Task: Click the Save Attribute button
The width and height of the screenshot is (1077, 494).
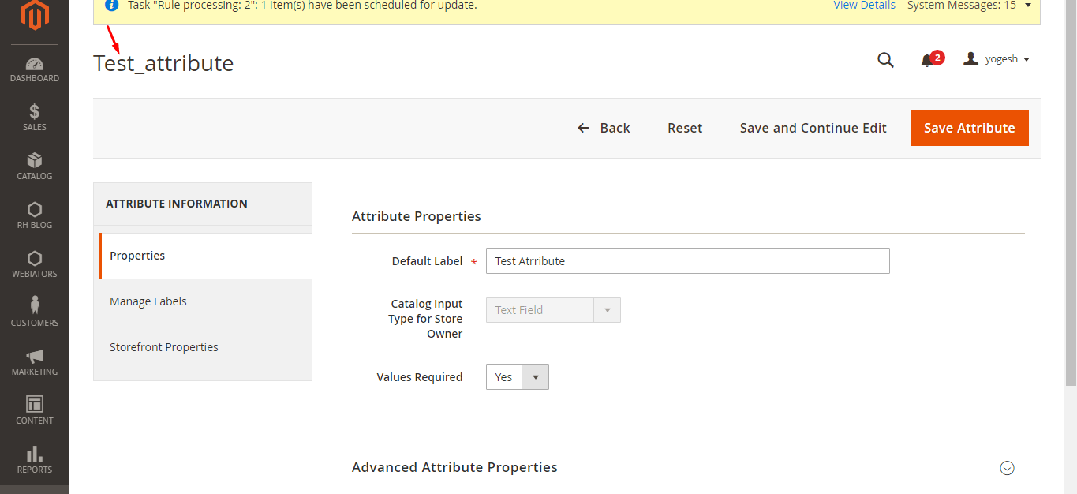Action: click(x=969, y=128)
